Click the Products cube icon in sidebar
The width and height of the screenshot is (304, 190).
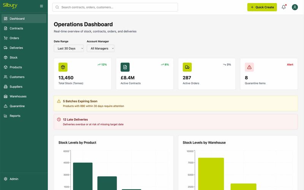[6, 67]
